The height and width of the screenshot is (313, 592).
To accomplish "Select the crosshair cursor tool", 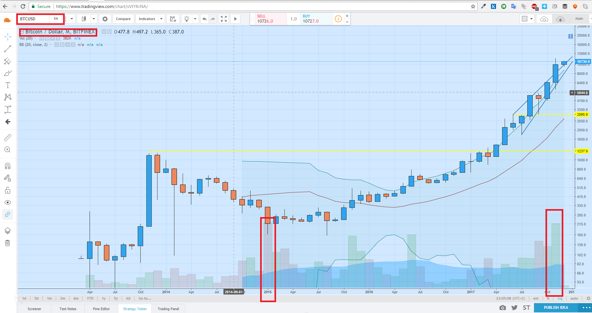I will (8, 37).
